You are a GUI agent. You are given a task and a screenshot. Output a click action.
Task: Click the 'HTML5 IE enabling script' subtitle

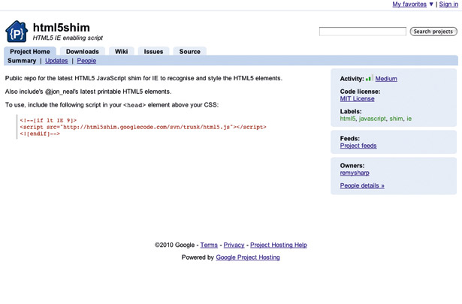68,38
